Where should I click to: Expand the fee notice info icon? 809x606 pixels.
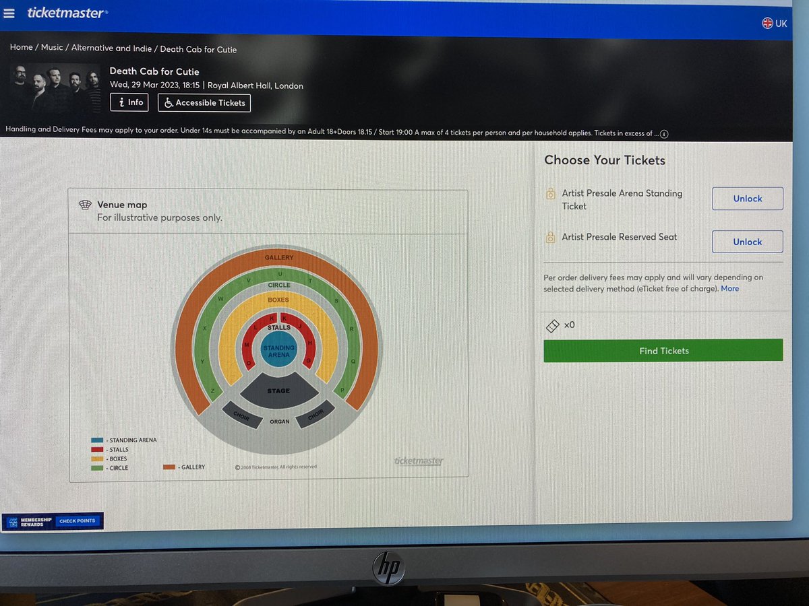coord(665,133)
